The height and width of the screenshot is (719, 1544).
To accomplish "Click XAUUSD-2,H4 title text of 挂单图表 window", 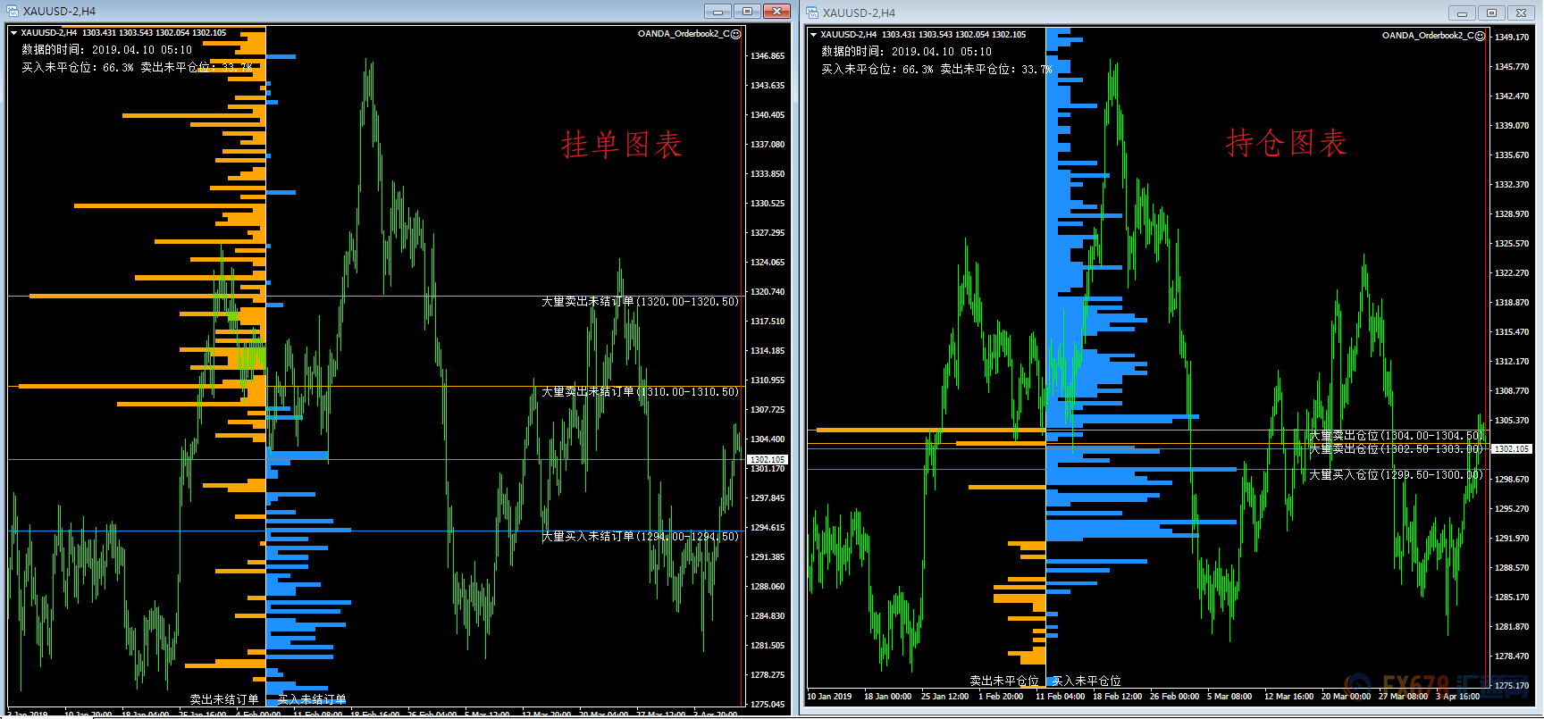I will (x=59, y=12).
